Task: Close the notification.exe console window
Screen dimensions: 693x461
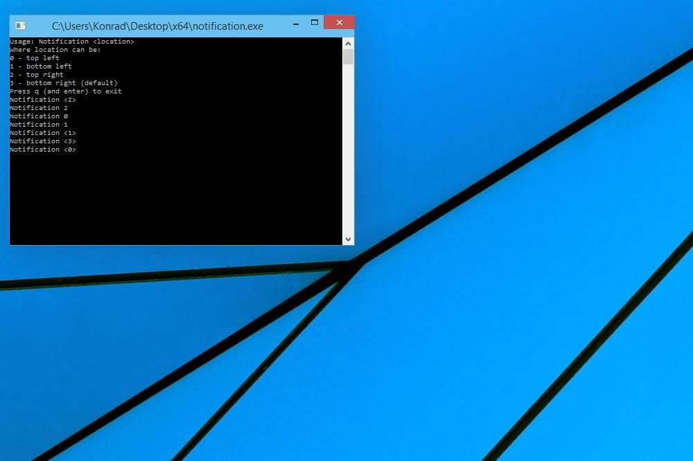Action: [339, 23]
